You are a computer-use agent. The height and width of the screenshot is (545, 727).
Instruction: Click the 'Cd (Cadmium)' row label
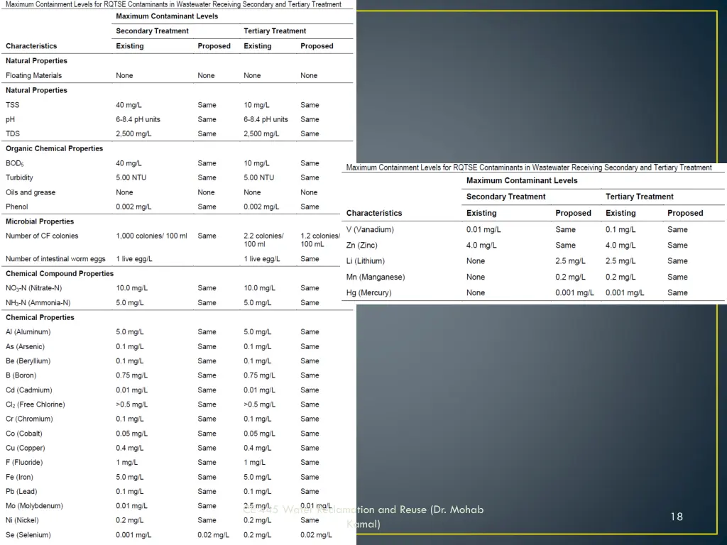[28, 390]
